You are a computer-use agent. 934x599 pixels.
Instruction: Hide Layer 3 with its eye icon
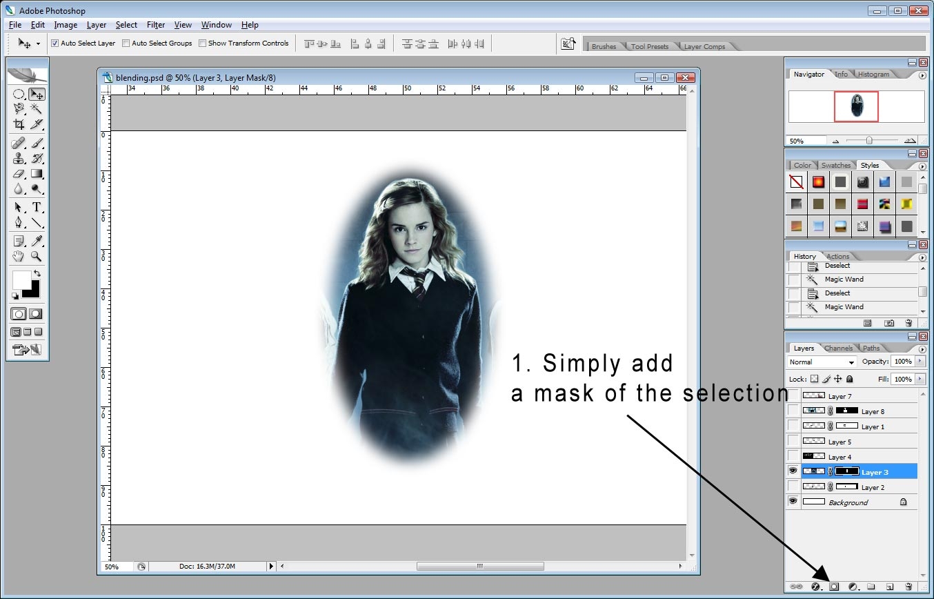coord(793,471)
